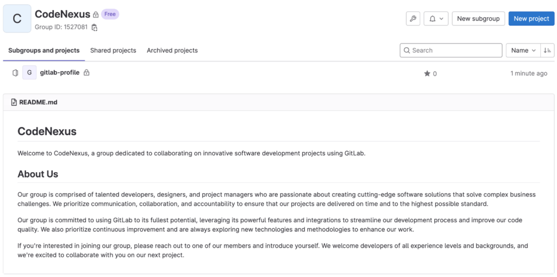Click the CodeNexus group avatar
Viewport: 557px width, 277px height.
(x=17, y=19)
